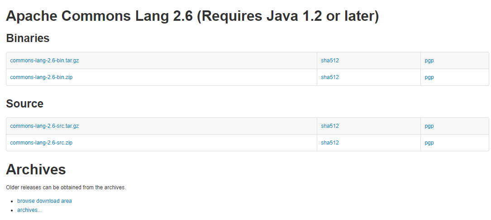Open pgp signature for commons-lang-2.6-bin.zip
The width and height of the screenshot is (491, 220).
[429, 78]
